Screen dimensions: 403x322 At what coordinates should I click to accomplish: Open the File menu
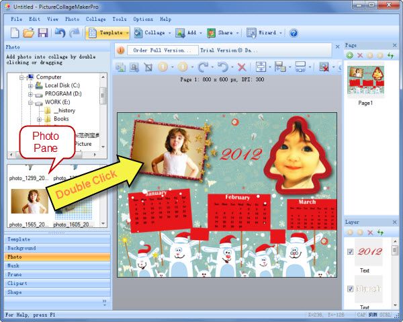16,19
